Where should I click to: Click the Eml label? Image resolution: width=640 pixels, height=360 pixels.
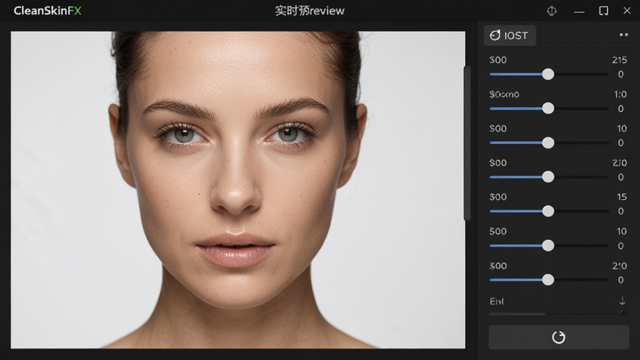(497, 301)
